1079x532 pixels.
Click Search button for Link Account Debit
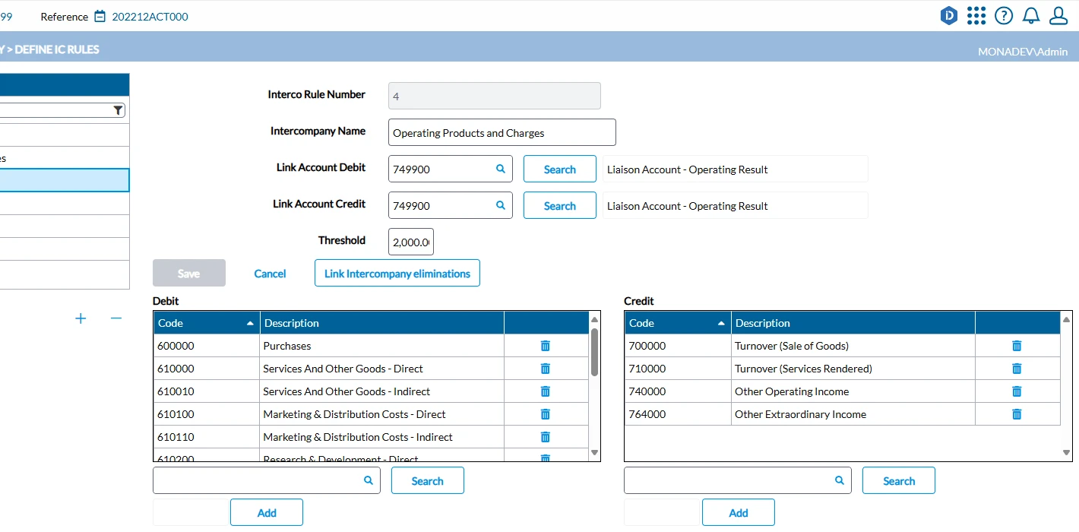click(560, 169)
